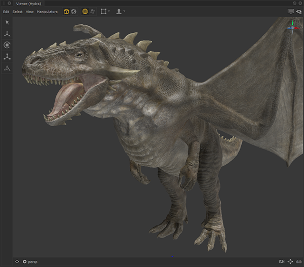Activate the translate manipulator tool
Viewport: 304px width, 267px height.
coord(7,34)
